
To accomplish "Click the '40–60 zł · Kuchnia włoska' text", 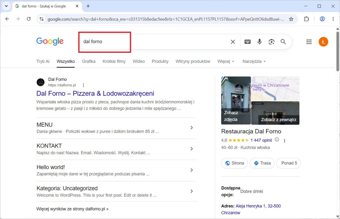I will [x=245, y=148].
